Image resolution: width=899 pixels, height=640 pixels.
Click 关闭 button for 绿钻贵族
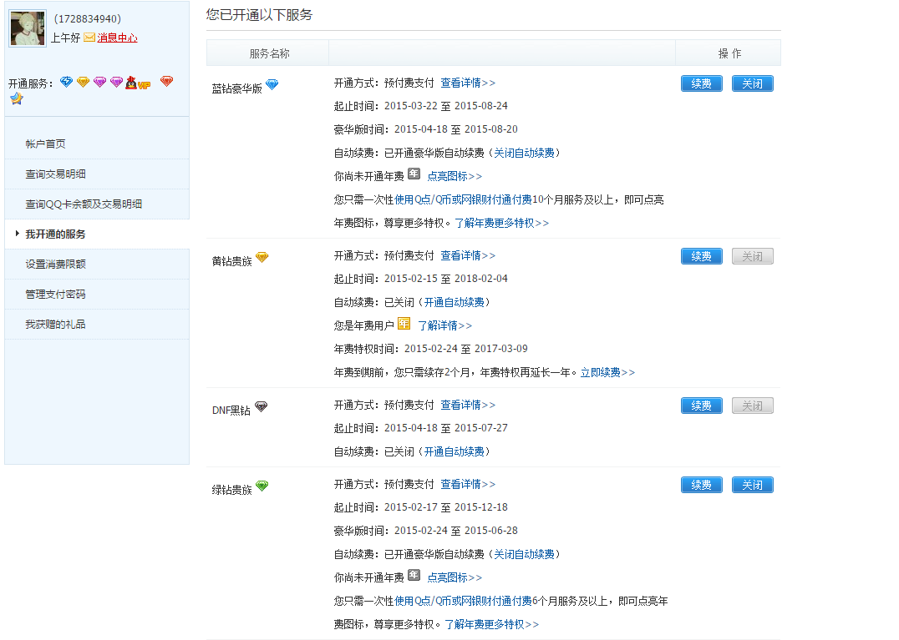(x=753, y=485)
